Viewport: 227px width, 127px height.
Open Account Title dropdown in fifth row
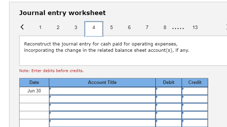click(102, 123)
